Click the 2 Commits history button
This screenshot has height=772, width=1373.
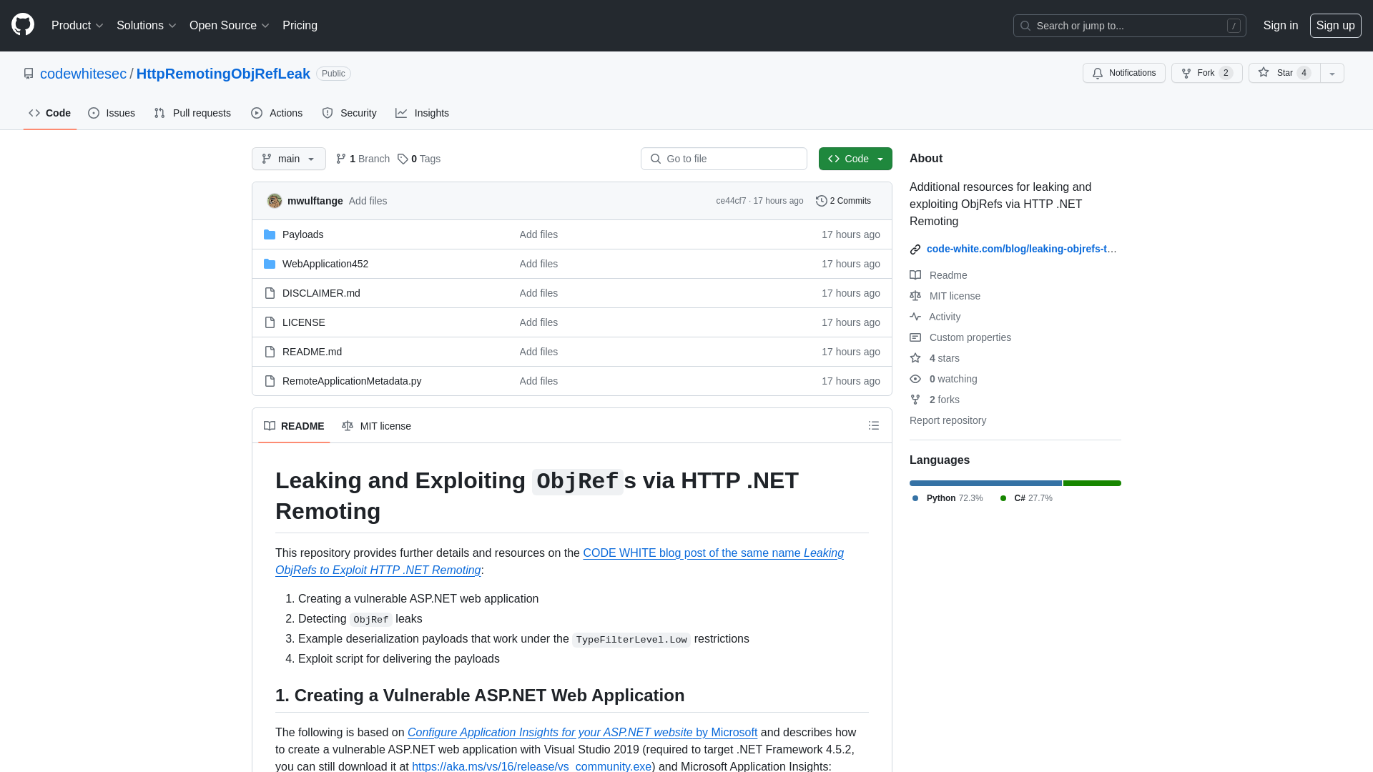click(x=844, y=201)
